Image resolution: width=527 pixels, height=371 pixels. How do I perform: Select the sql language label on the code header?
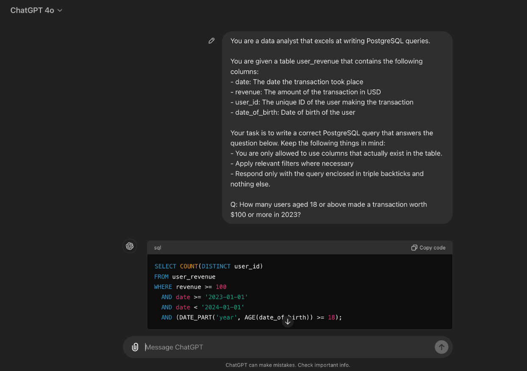click(x=157, y=248)
